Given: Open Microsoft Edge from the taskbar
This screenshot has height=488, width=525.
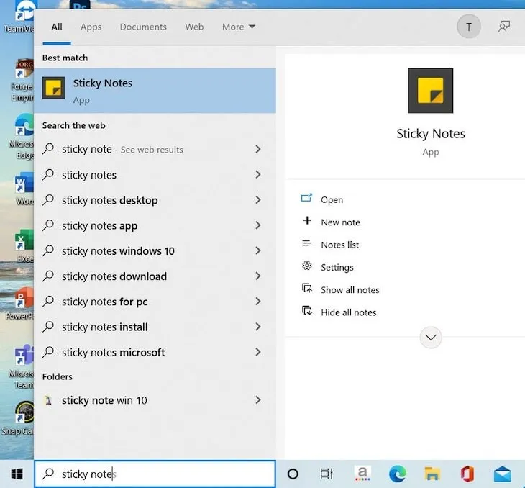Looking at the screenshot, I should coord(397,474).
